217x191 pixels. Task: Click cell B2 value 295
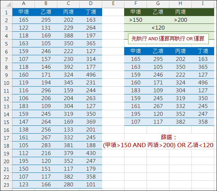46,20
